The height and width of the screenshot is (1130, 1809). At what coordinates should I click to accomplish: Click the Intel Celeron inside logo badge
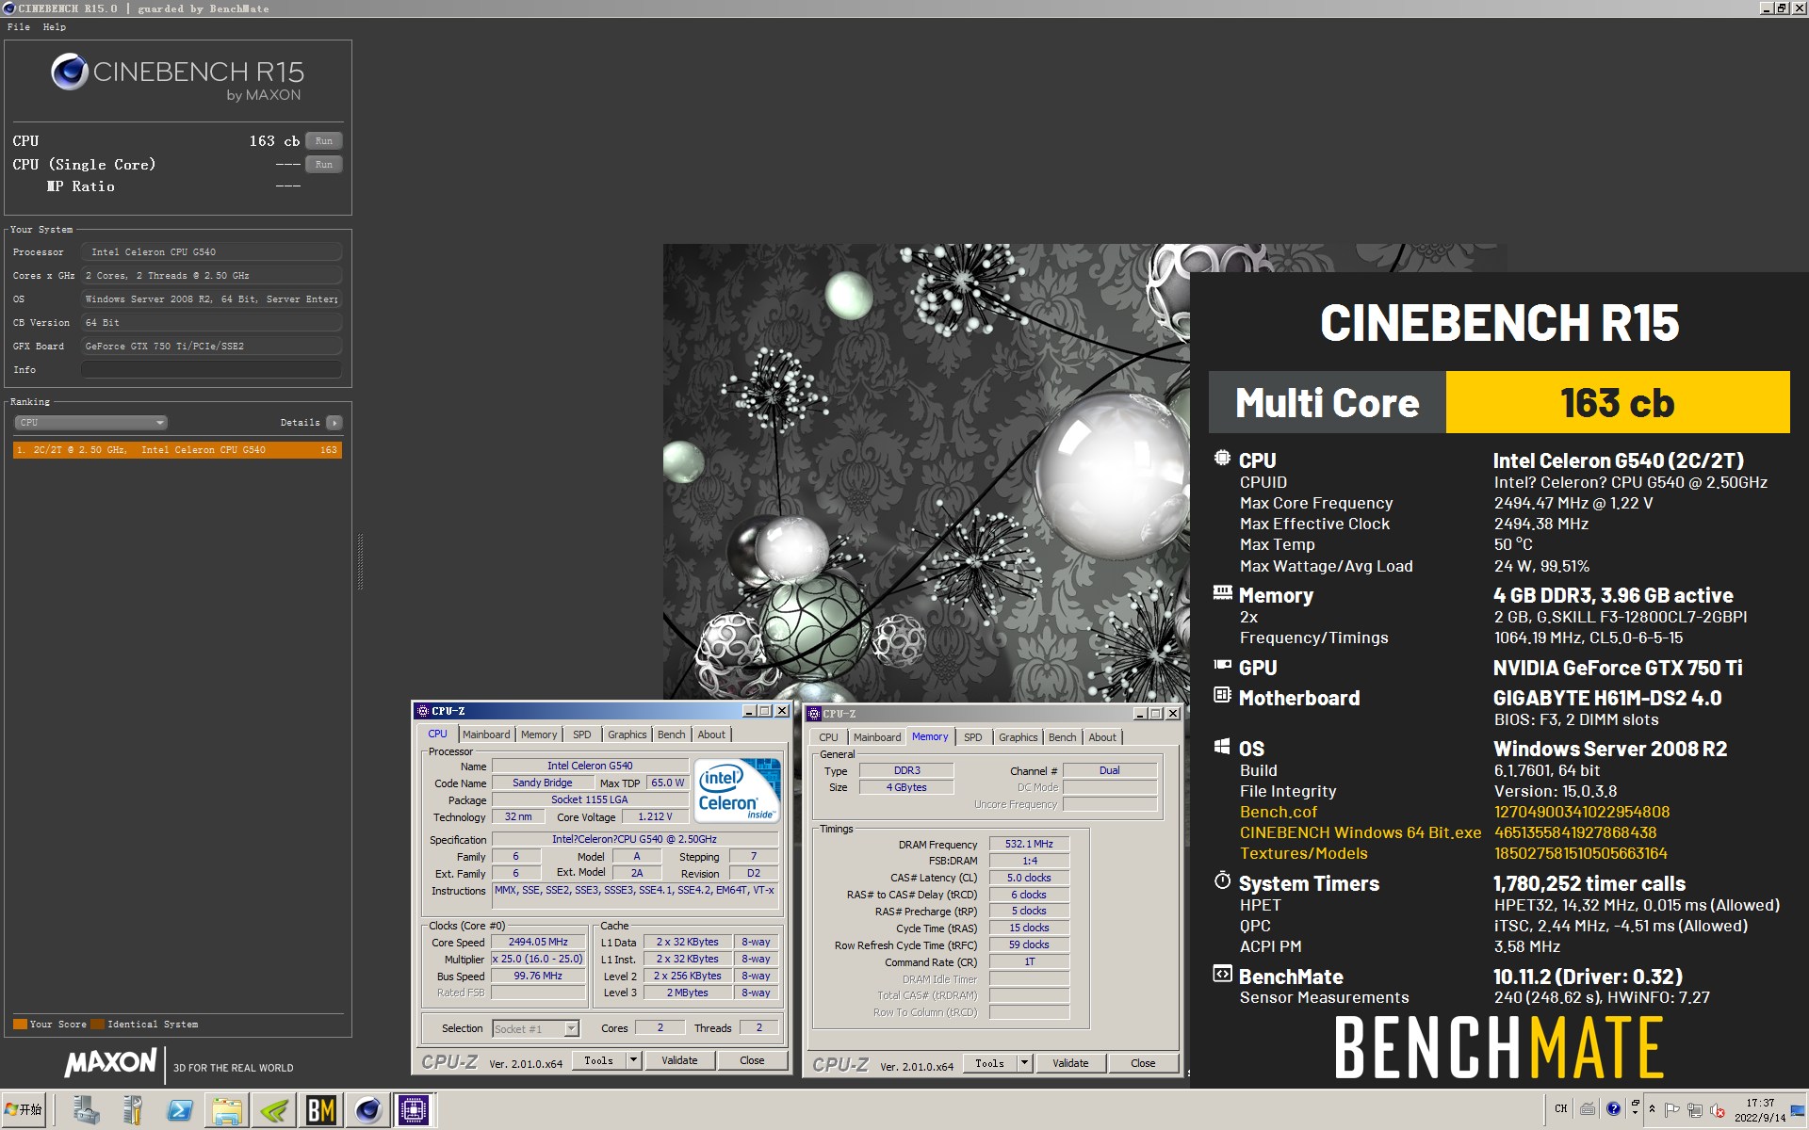point(738,789)
